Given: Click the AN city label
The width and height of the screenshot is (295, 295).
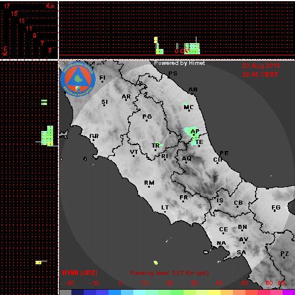Looking at the screenshot, I should click(x=193, y=90).
